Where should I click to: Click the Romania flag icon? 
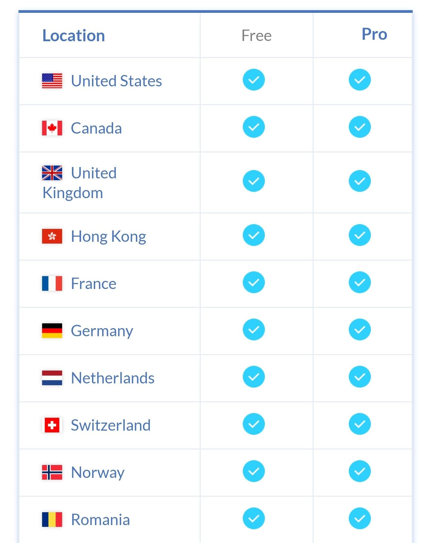[x=52, y=520]
